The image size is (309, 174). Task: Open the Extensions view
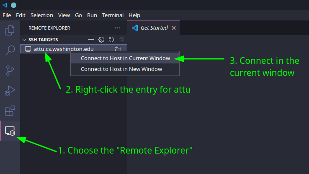pyautogui.click(x=10, y=111)
